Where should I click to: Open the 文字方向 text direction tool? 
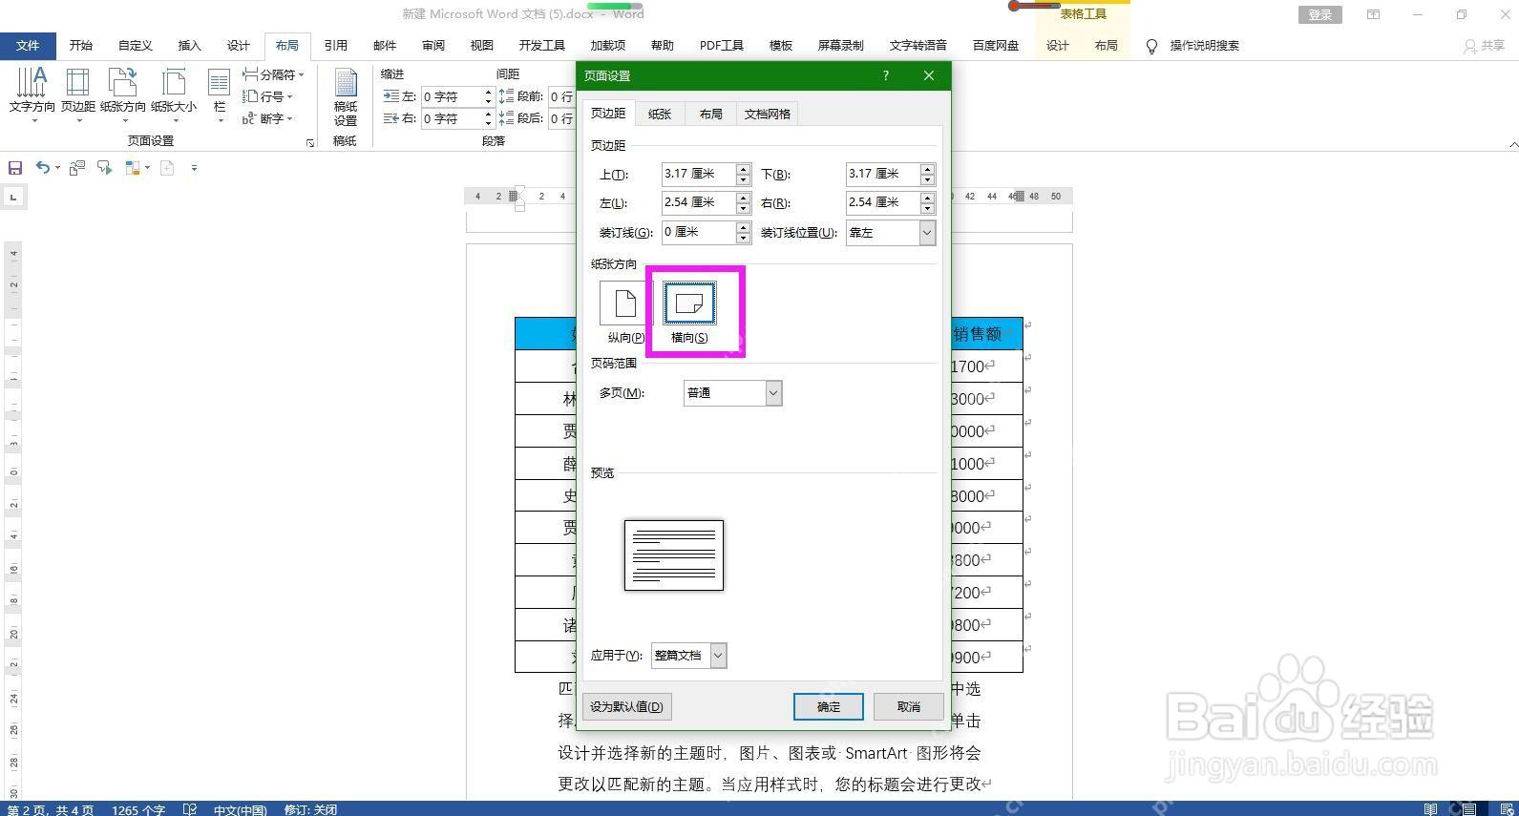pyautogui.click(x=32, y=94)
